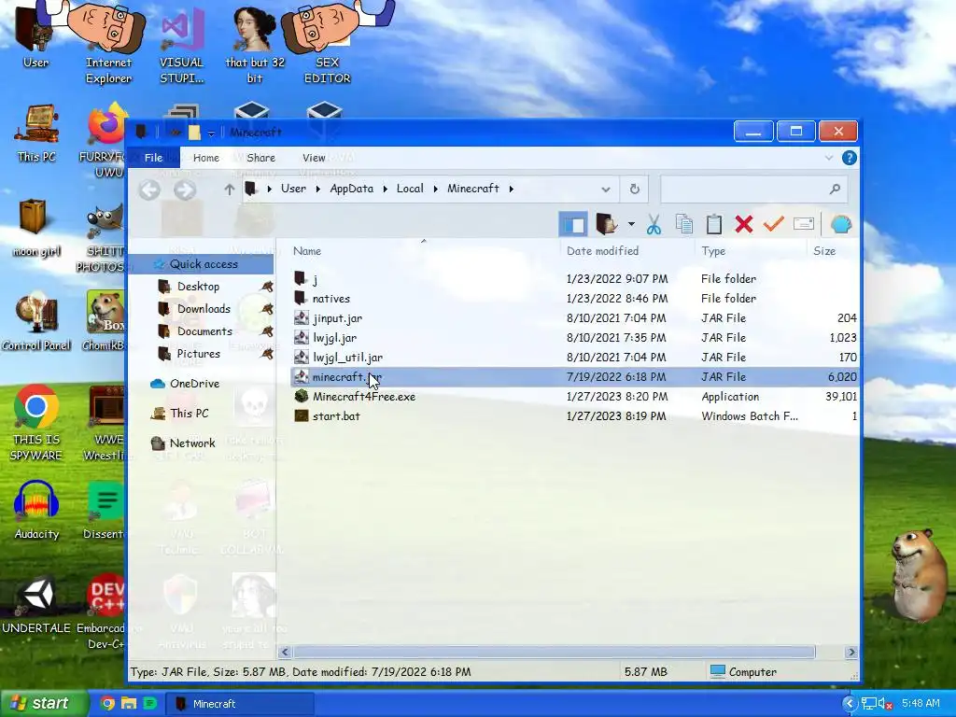Click the Copy icon in Explorer toolbar
This screenshot has height=717, width=956.
pyautogui.click(x=684, y=224)
